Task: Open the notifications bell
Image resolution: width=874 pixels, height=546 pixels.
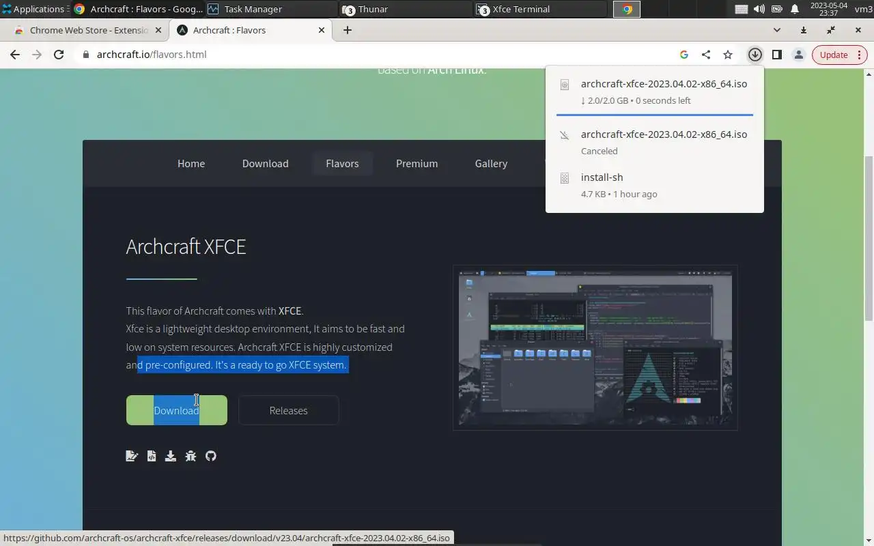Action: (x=795, y=9)
